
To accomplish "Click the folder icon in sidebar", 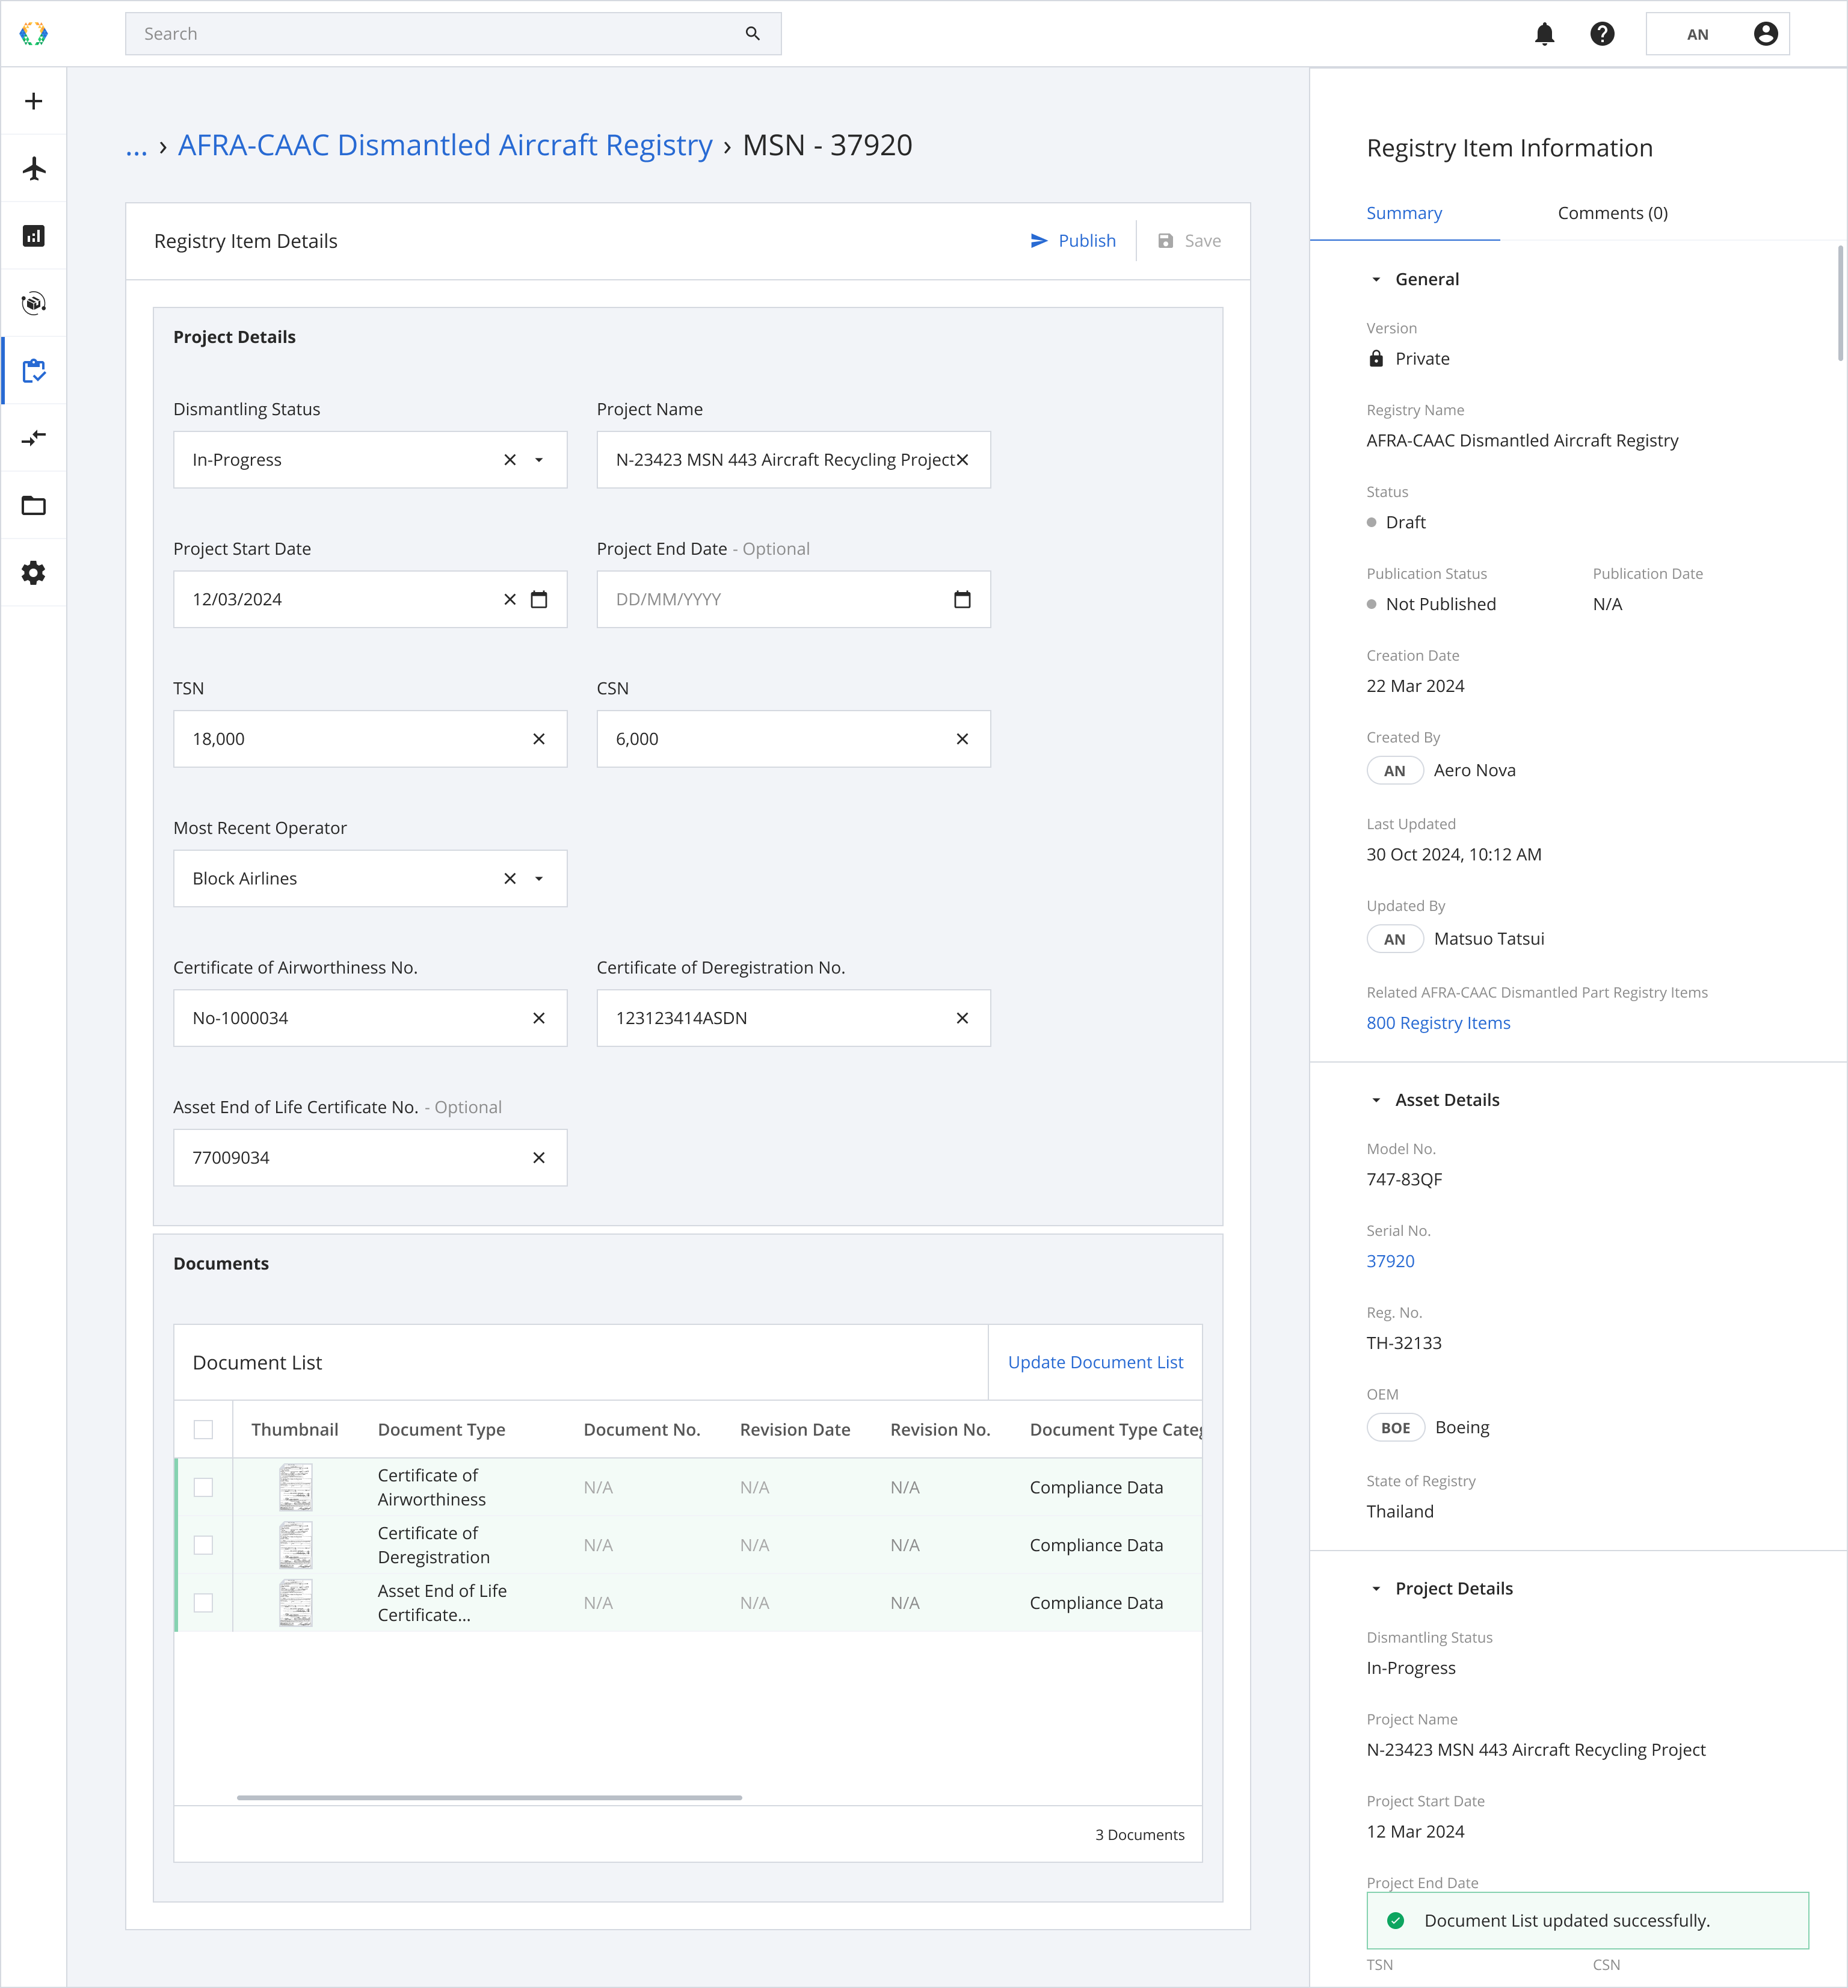I will pos(34,506).
